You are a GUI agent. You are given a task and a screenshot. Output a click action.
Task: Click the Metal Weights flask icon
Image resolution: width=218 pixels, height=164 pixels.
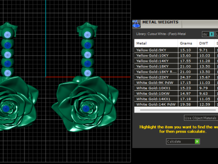pos(136,24)
